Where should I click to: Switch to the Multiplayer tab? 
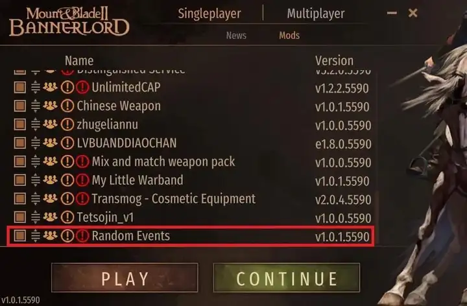point(316,14)
